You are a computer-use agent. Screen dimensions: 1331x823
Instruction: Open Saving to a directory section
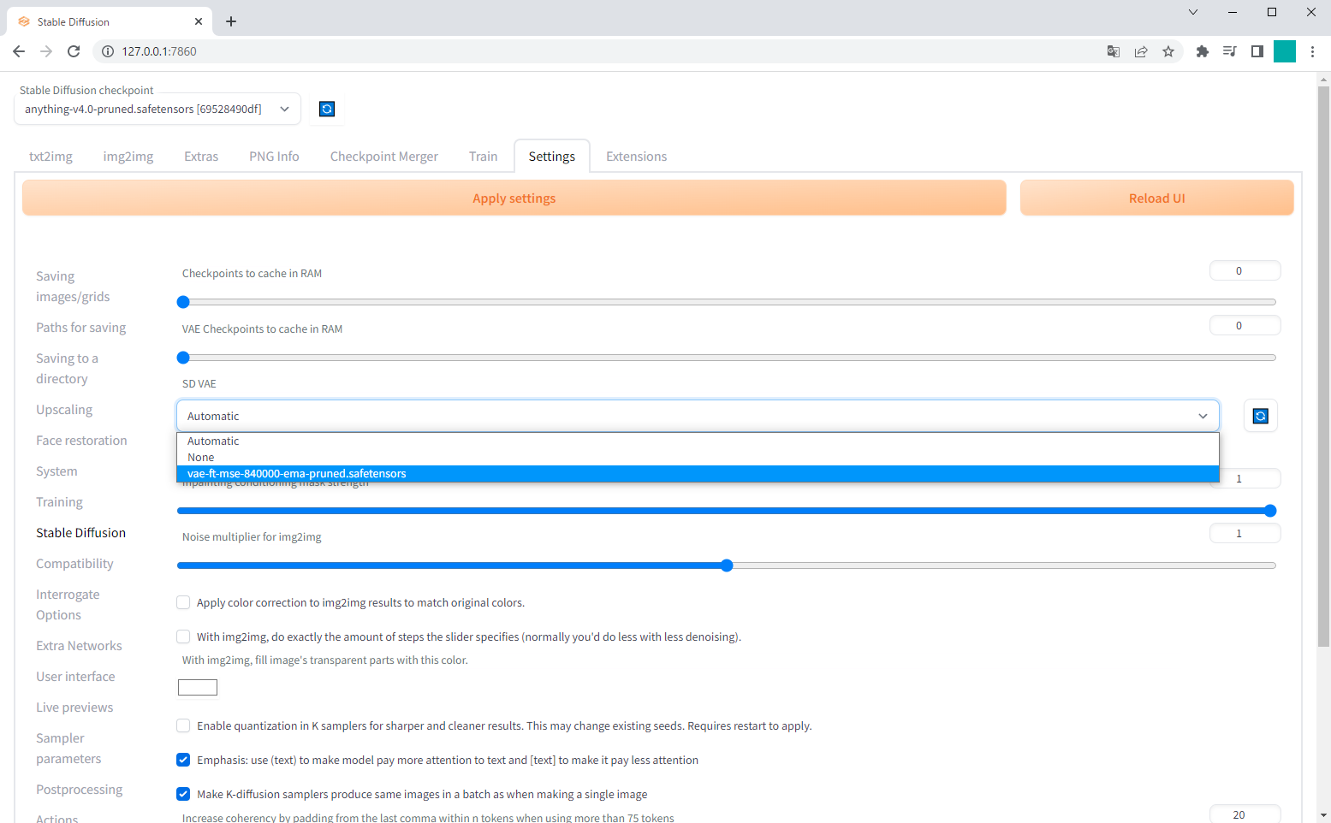point(67,369)
